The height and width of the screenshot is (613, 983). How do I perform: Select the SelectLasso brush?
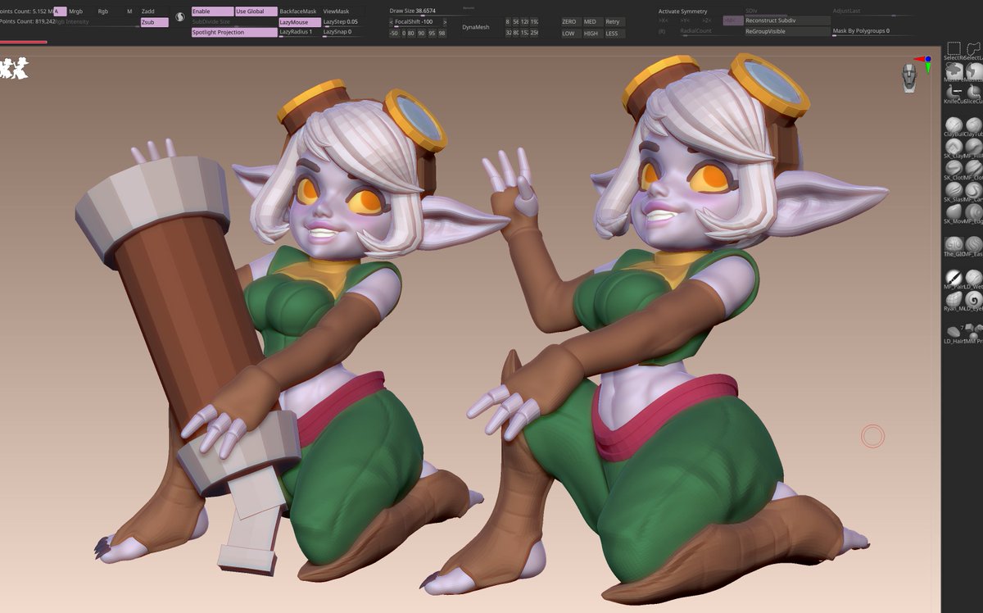[x=973, y=50]
